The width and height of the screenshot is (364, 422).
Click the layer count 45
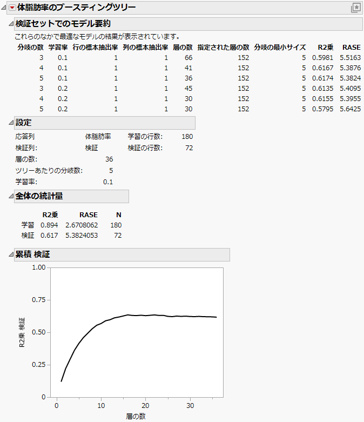coord(188,88)
